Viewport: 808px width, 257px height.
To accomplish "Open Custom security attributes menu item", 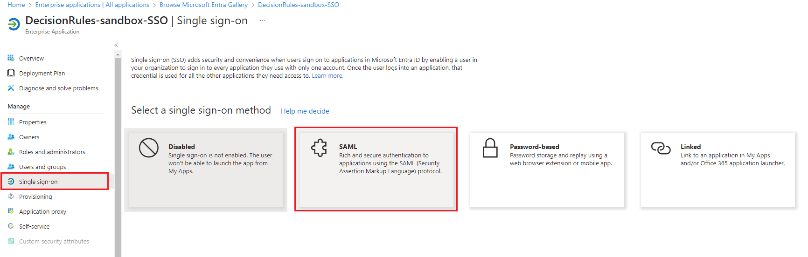I will (54, 241).
